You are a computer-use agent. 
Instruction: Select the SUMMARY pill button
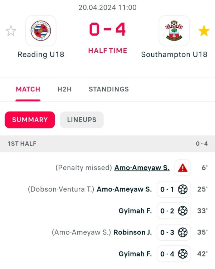click(x=30, y=120)
